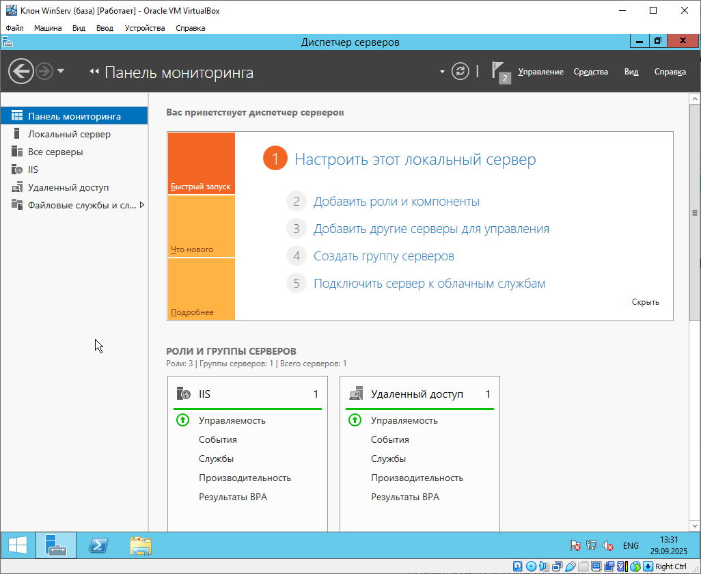This screenshot has width=701, height=574.
Task: Click the Refresh icon in Server Manager header
Action: 460,71
